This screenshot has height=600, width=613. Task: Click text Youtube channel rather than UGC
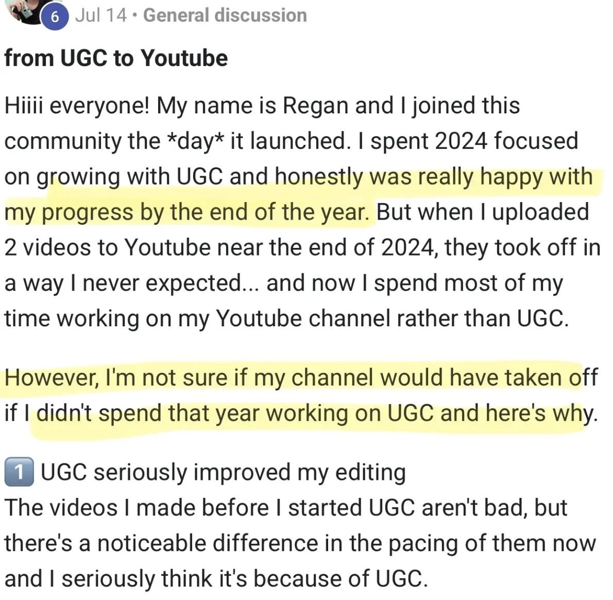pyautogui.click(x=392, y=319)
